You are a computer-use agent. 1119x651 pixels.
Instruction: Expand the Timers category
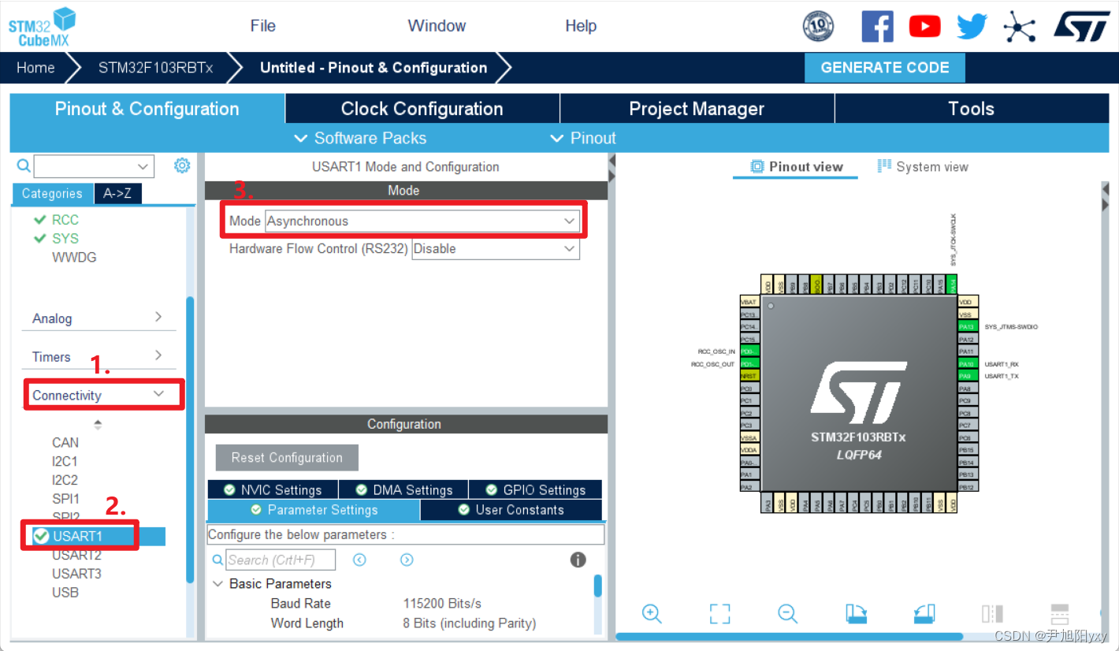(98, 357)
